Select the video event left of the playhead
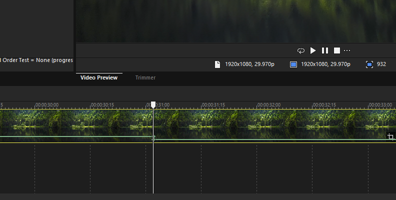 coord(76,126)
